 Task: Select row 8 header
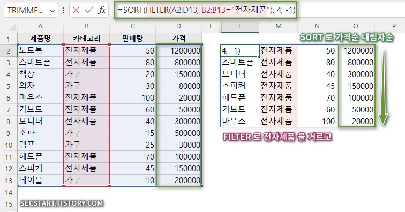[x=9, y=122]
